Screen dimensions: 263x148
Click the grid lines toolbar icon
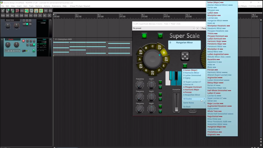(31, 11)
